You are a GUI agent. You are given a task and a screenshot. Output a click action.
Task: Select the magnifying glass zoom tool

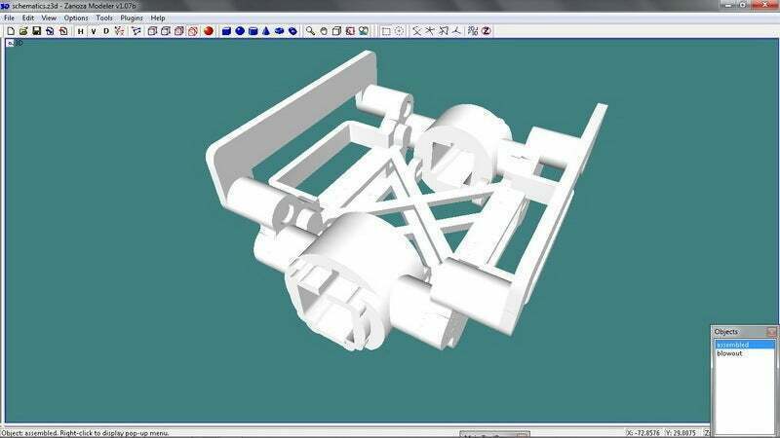point(310,31)
